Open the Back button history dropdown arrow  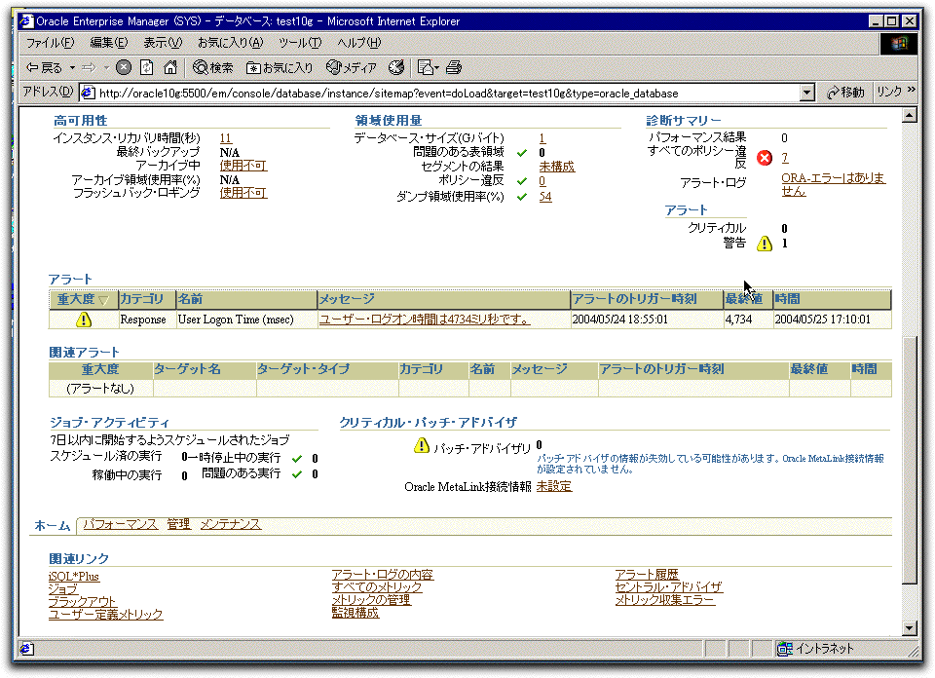pyautogui.click(x=72, y=68)
